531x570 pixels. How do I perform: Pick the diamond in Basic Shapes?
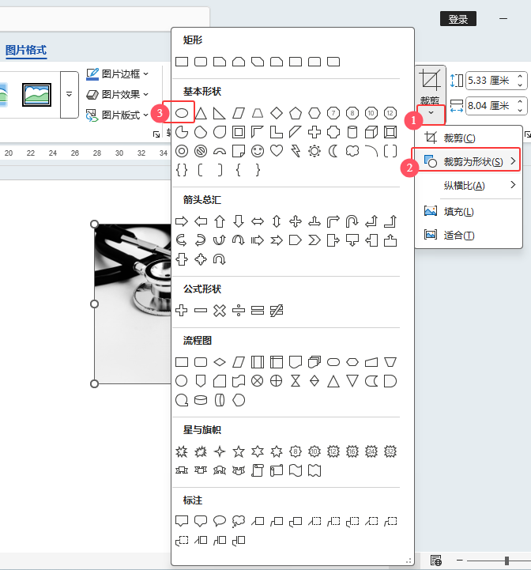[x=277, y=113]
